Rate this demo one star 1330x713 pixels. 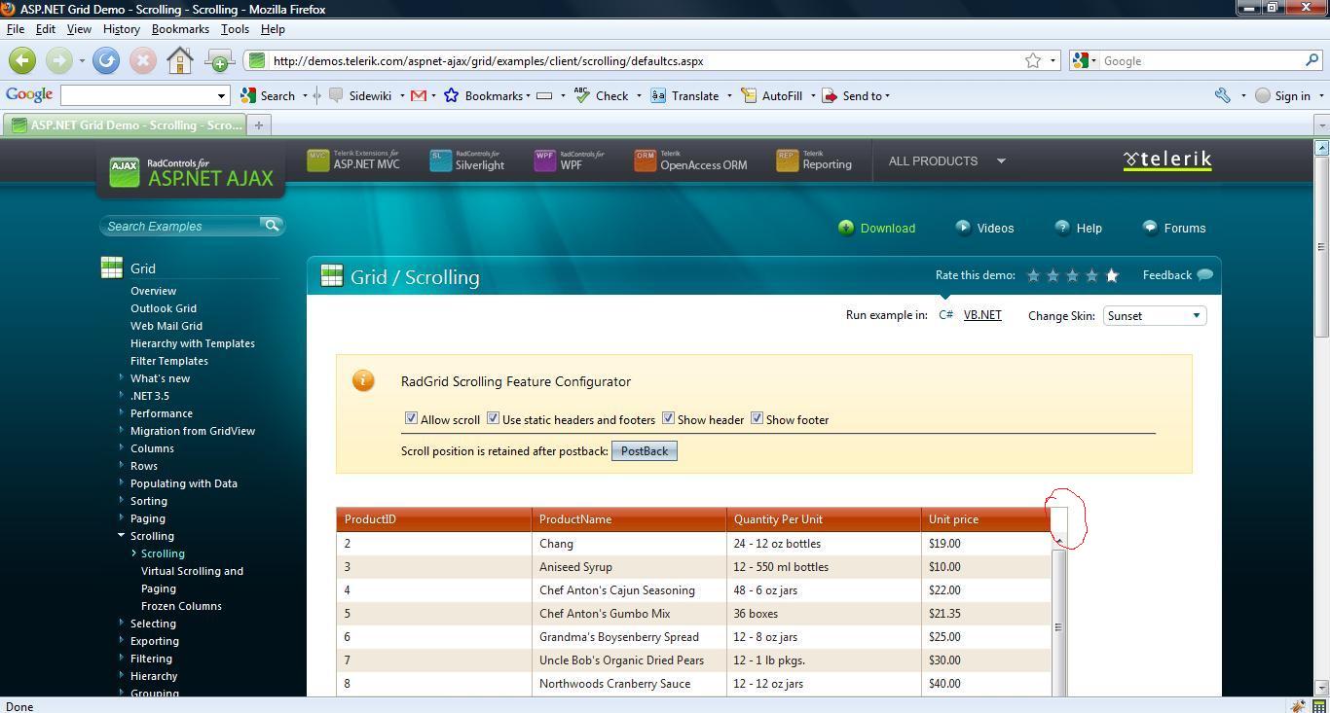click(1033, 275)
